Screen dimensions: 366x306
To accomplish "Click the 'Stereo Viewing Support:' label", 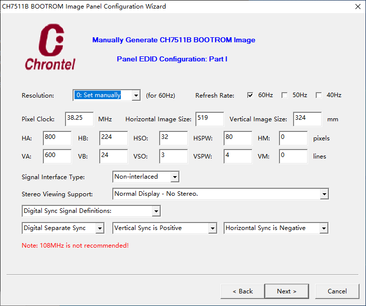I will pos(57,194).
